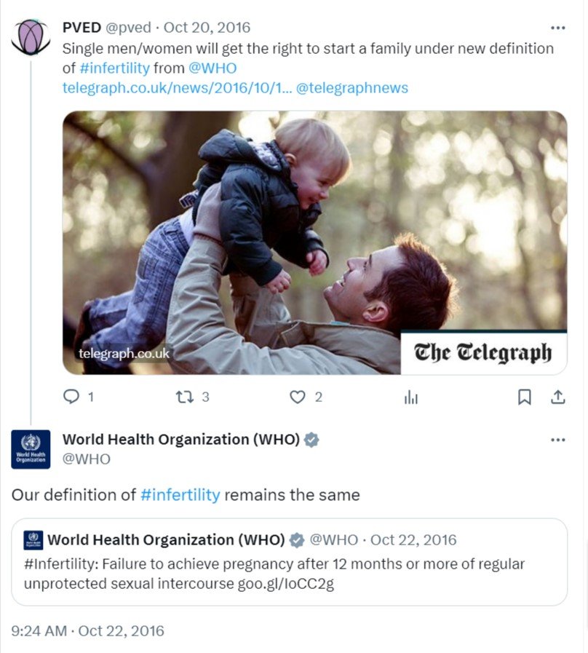Screen dimensions: 588x653
Task: Open PVED profile avatar
Action: point(31,37)
